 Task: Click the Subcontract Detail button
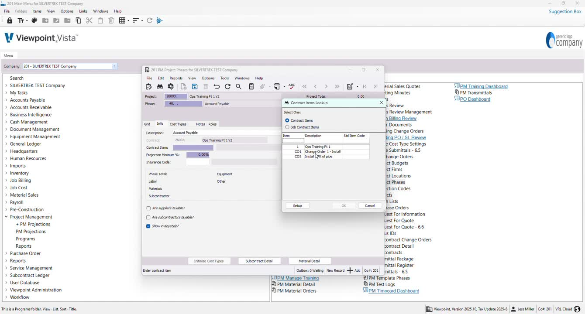pos(259,261)
